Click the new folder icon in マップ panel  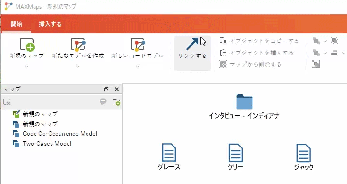(116, 102)
